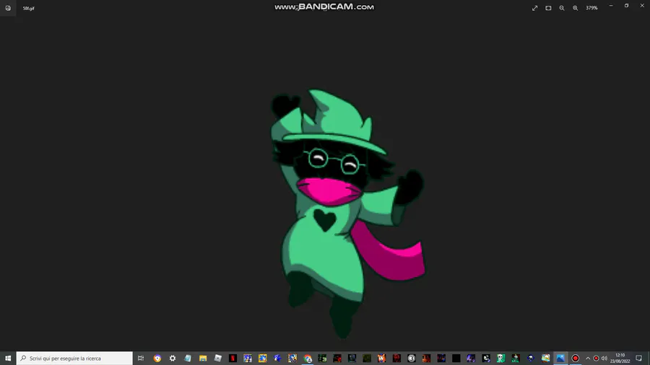Open Netflix from the taskbar
The image size is (650, 365).
click(x=233, y=359)
